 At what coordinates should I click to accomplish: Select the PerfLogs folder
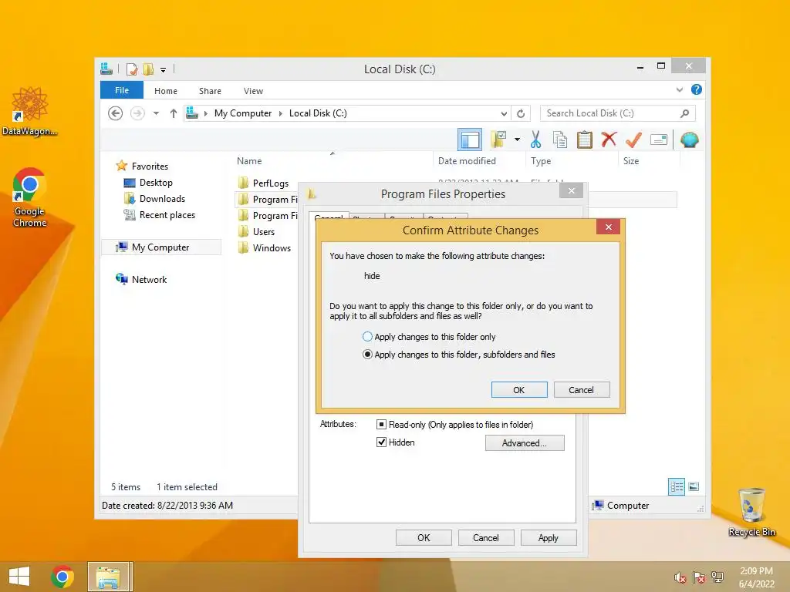[x=271, y=183]
